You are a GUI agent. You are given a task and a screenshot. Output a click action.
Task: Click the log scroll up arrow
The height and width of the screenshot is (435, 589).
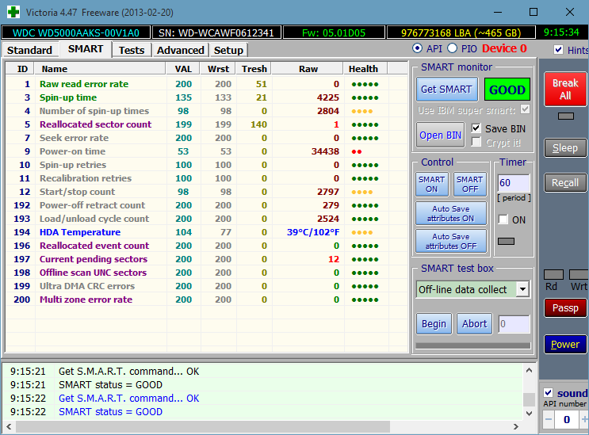[x=529, y=370]
